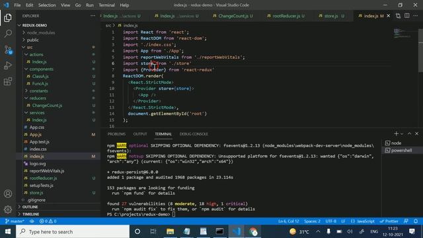The width and height of the screenshot is (423, 238).
Task: Change Spaces: 2 indentation setting
Action: [312, 221]
